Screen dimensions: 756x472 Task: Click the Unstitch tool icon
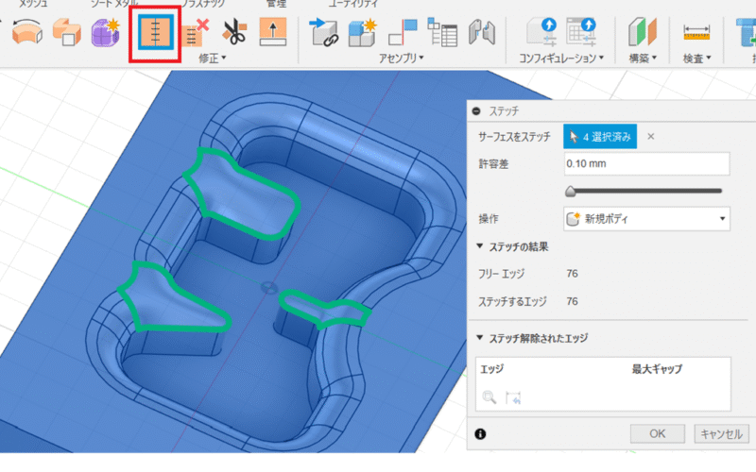[196, 35]
